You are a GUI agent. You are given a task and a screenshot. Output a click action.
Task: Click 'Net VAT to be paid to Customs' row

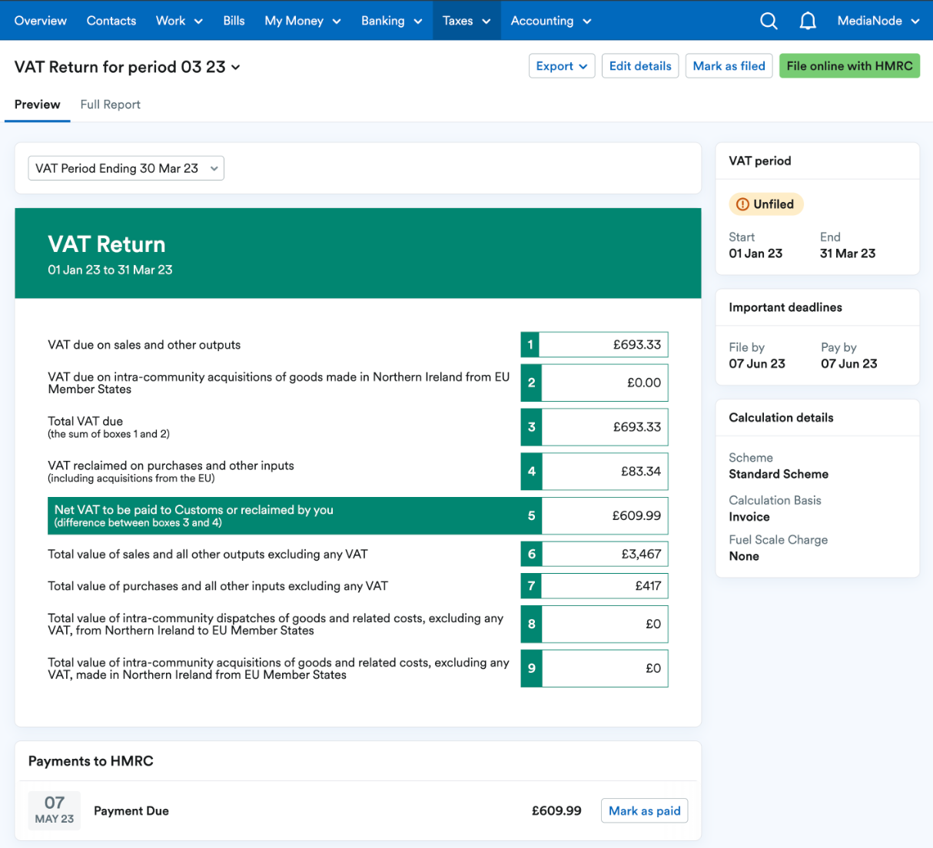tap(294, 516)
